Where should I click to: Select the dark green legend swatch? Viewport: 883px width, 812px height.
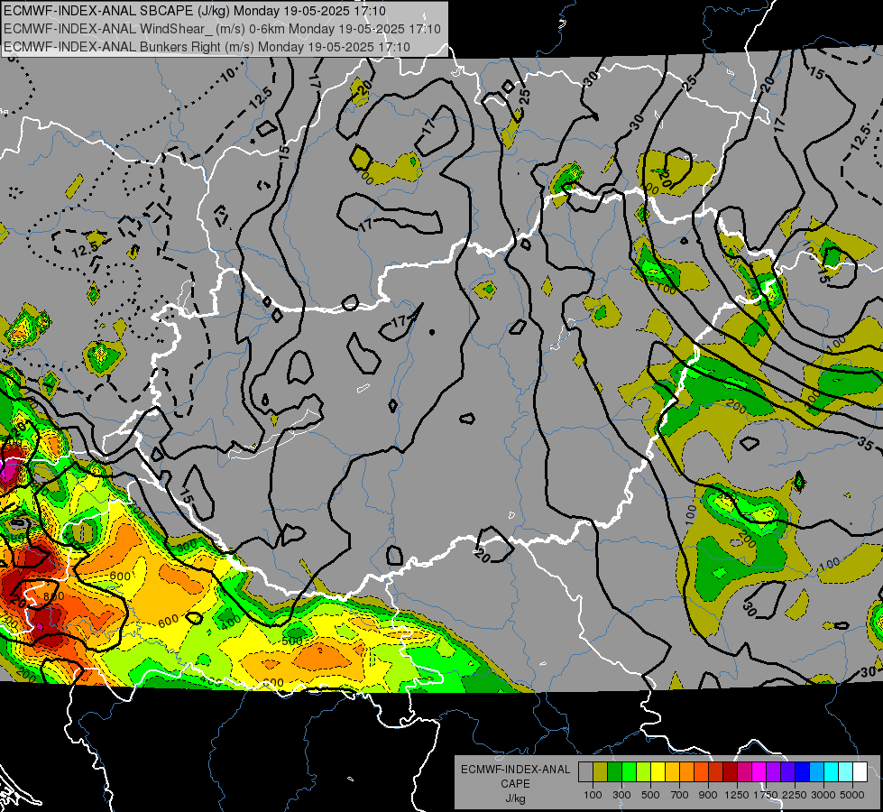(615, 772)
